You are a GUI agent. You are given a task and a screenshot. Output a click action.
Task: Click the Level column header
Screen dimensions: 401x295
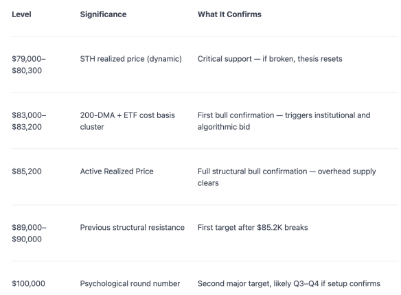tap(21, 14)
